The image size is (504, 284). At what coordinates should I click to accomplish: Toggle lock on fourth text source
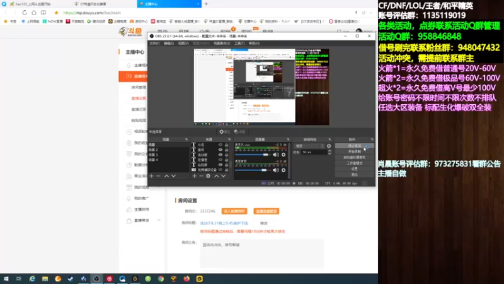227,160
